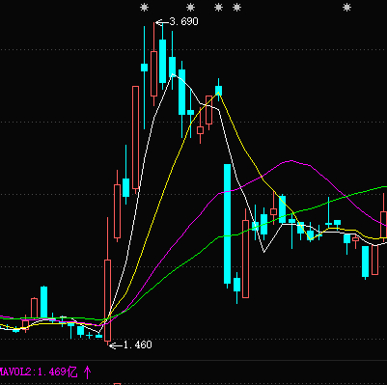Click the white moving average line's V-shaped dip
387x385 pixels.
click(x=263, y=252)
